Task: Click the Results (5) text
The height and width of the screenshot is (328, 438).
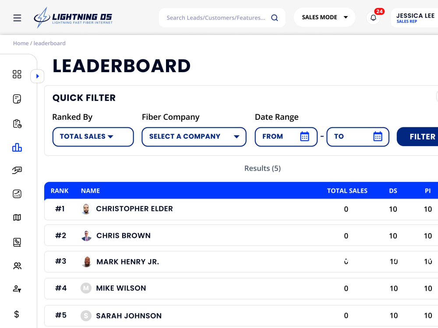Action: pos(262,168)
